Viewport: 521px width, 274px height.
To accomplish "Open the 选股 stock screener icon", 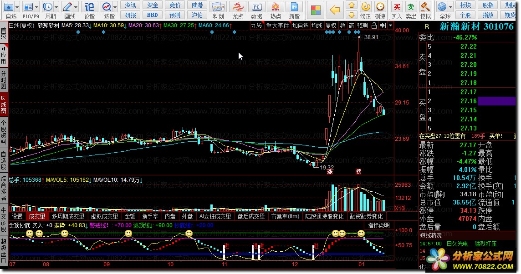I will click(107, 7).
